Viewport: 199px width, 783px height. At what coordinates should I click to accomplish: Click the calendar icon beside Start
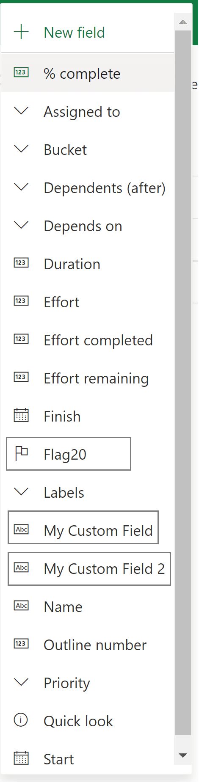tap(21, 758)
